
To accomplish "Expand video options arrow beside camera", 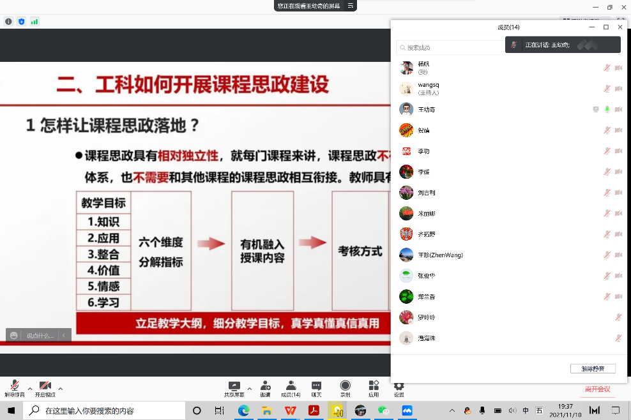I will click(x=61, y=388).
